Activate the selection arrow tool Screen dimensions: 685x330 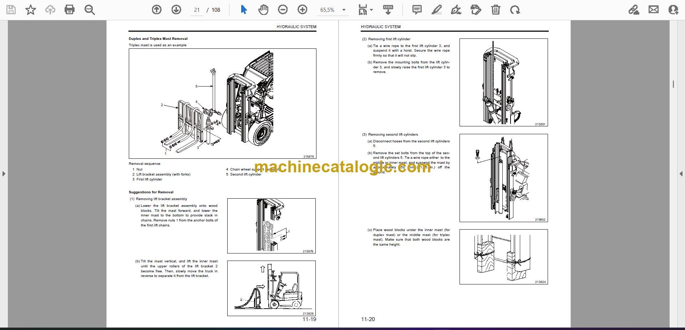tap(244, 10)
